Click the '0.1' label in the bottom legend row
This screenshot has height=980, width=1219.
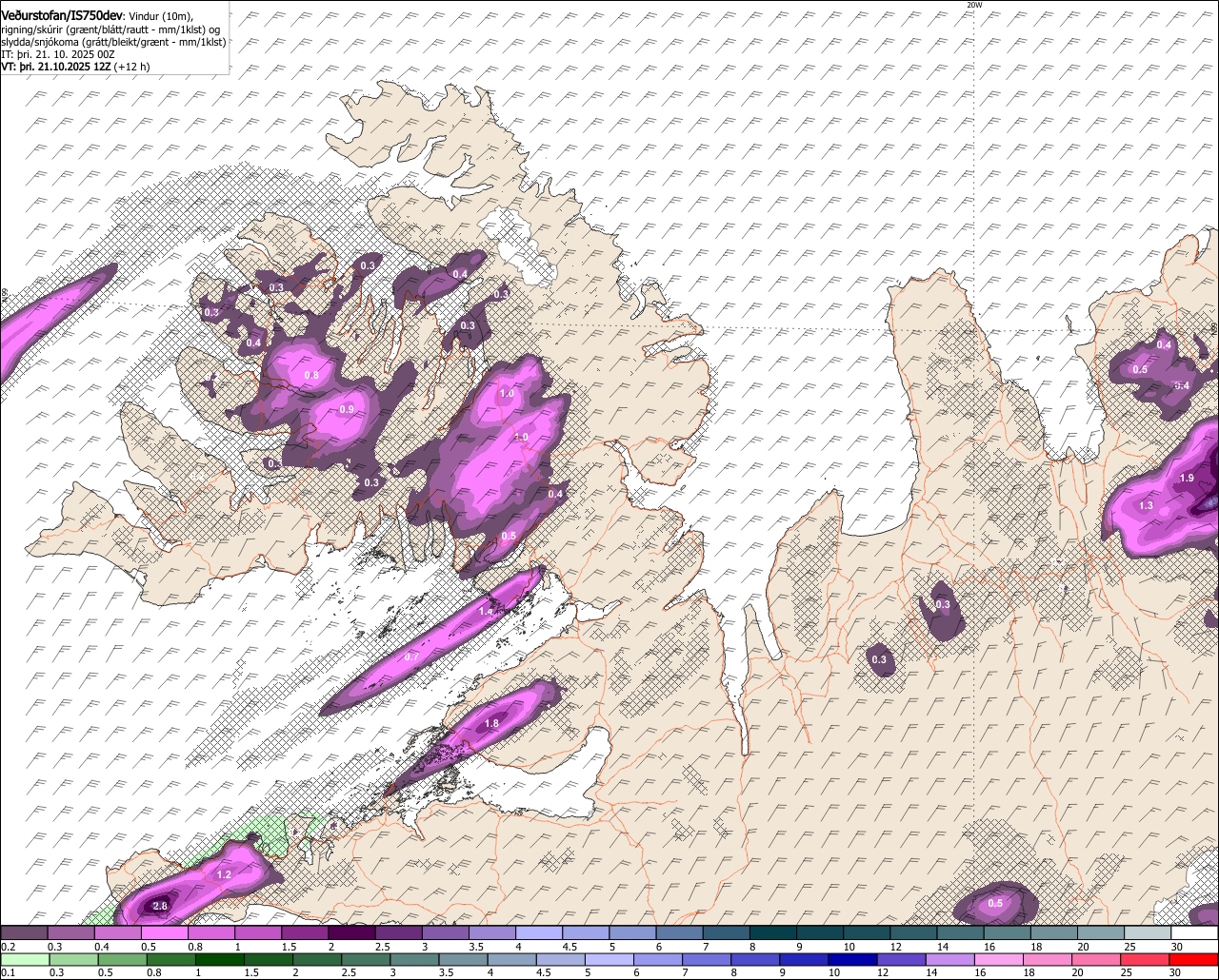(8, 972)
